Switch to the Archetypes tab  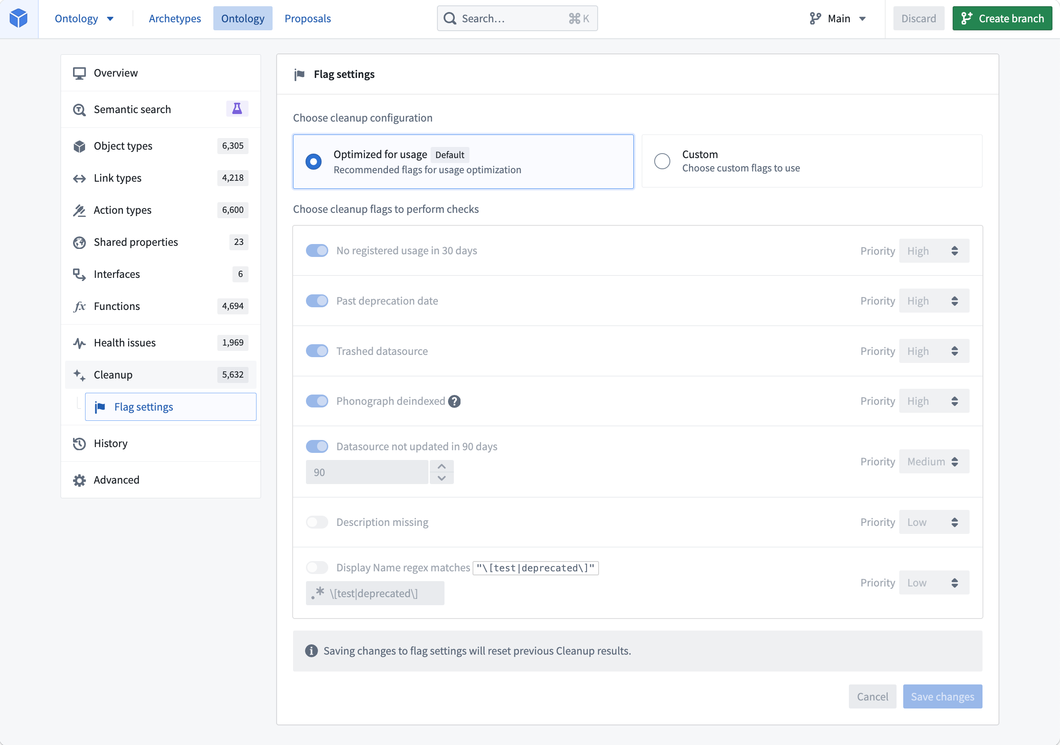[x=174, y=18]
